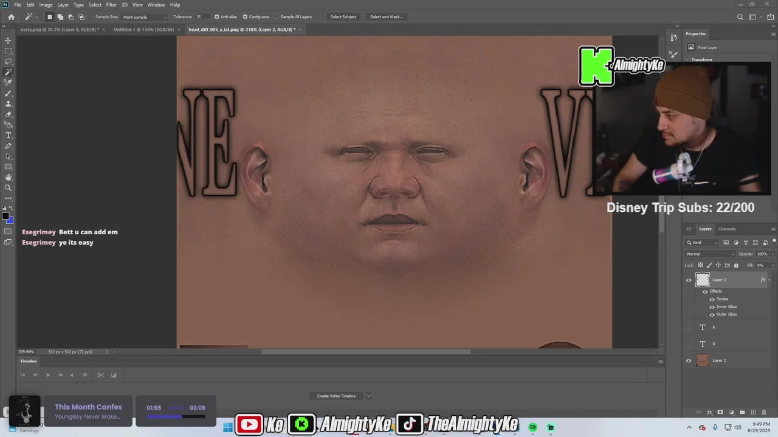Open the Fill slider dropdown arrow
The image size is (778, 437).
pos(773,265)
